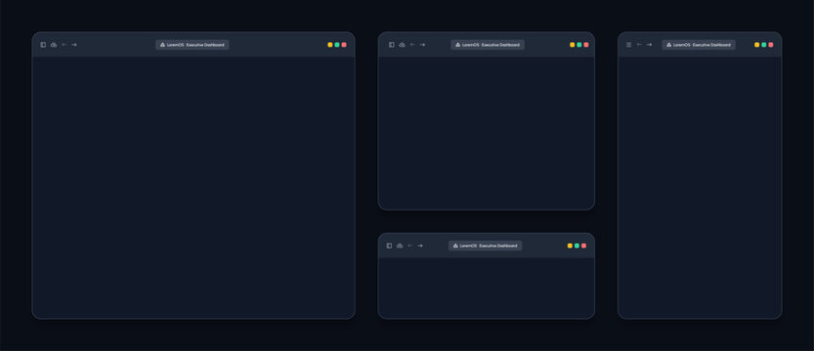
Task: Select the LoremOS Executive Dashboard title pill in the upper middle window
Action: click(488, 45)
